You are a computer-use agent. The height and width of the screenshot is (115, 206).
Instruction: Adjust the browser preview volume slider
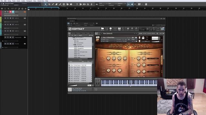[x=73, y=85]
